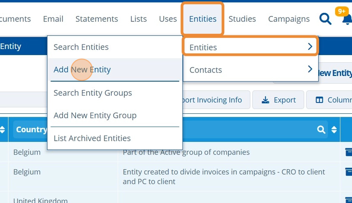Open List Archived Entities
The height and width of the screenshot is (203, 352).
[x=92, y=138]
